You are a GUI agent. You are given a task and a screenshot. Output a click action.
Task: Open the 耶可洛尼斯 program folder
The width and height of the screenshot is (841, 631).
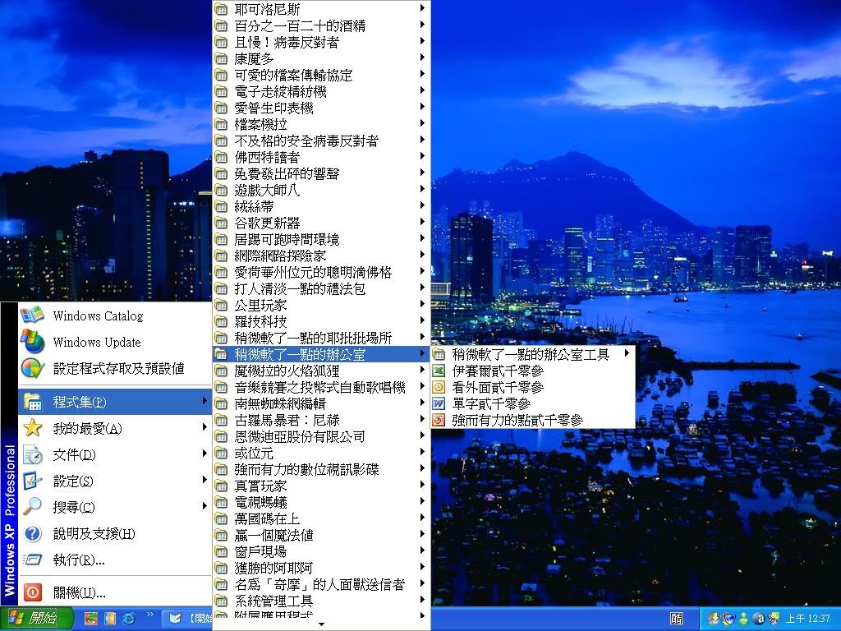click(321, 9)
